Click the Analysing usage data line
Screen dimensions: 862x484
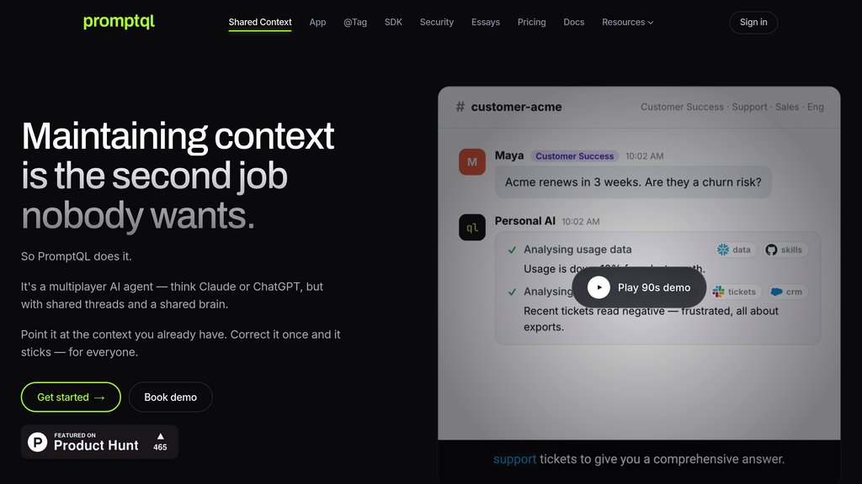coord(577,250)
